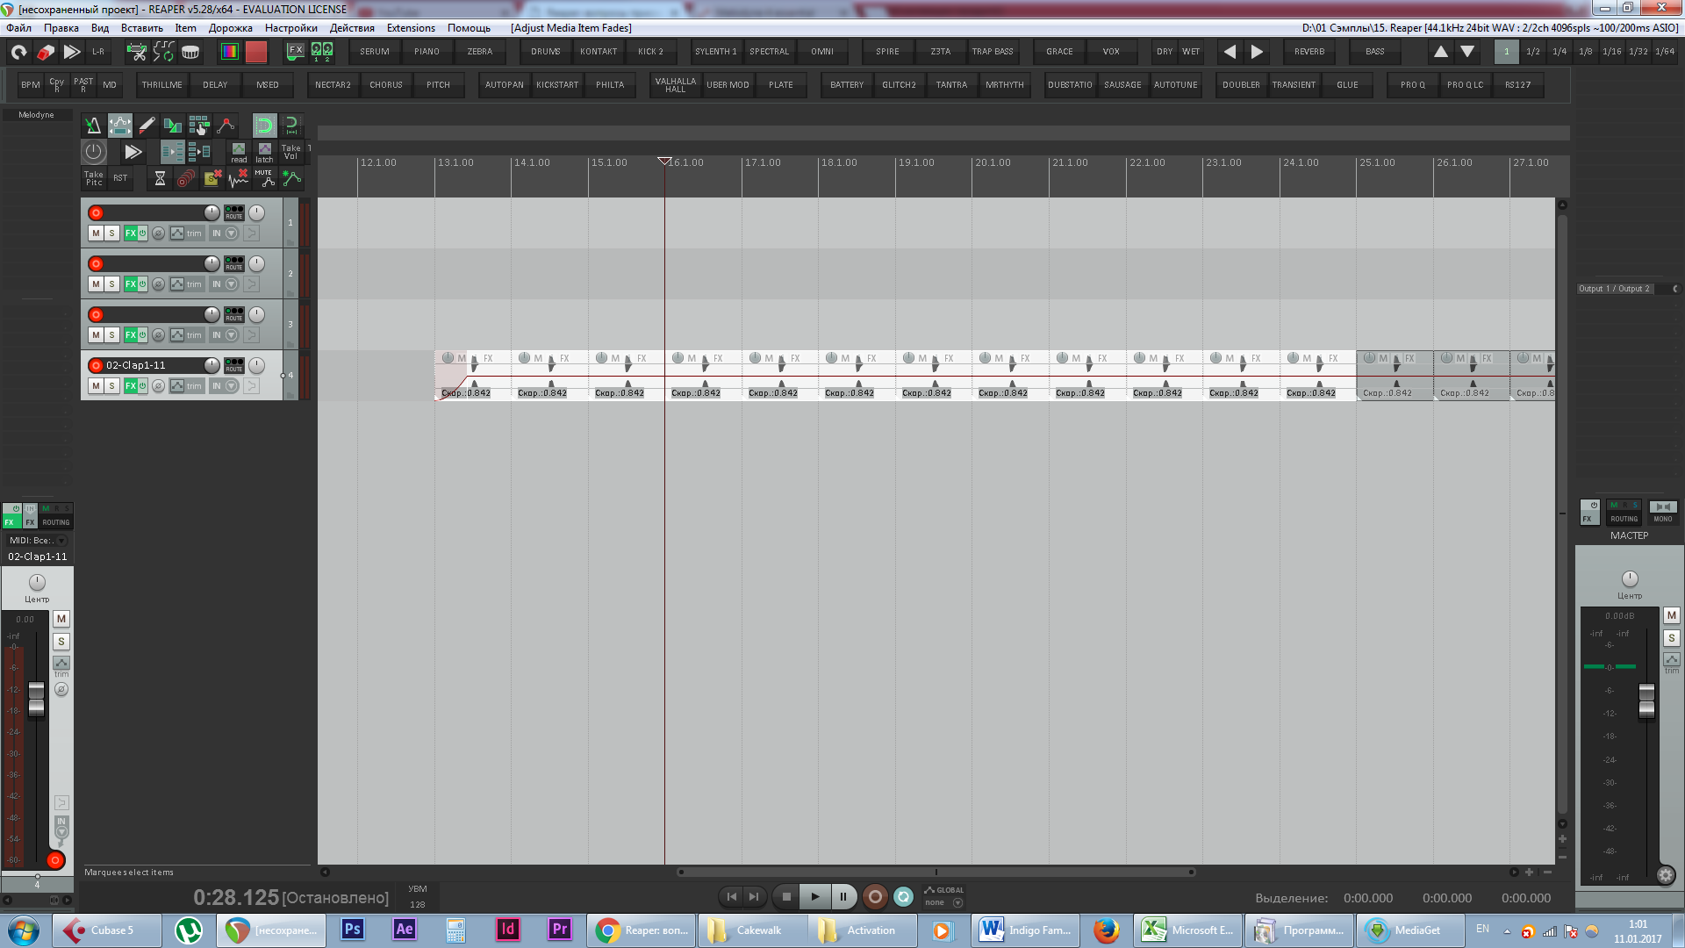Toggle phase invert on track 1
Viewport: 1685px width, 948px height.
(x=158, y=233)
